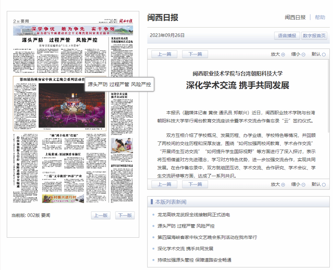Open article 龙龙高铁龙武段全线接触网正式送电
This screenshot has height=270, width=333.
(193, 215)
